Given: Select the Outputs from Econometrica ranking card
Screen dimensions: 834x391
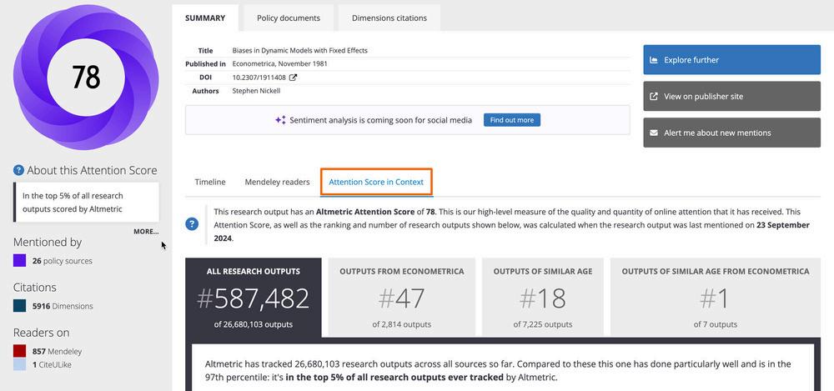Looking at the screenshot, I should (401, 297).
